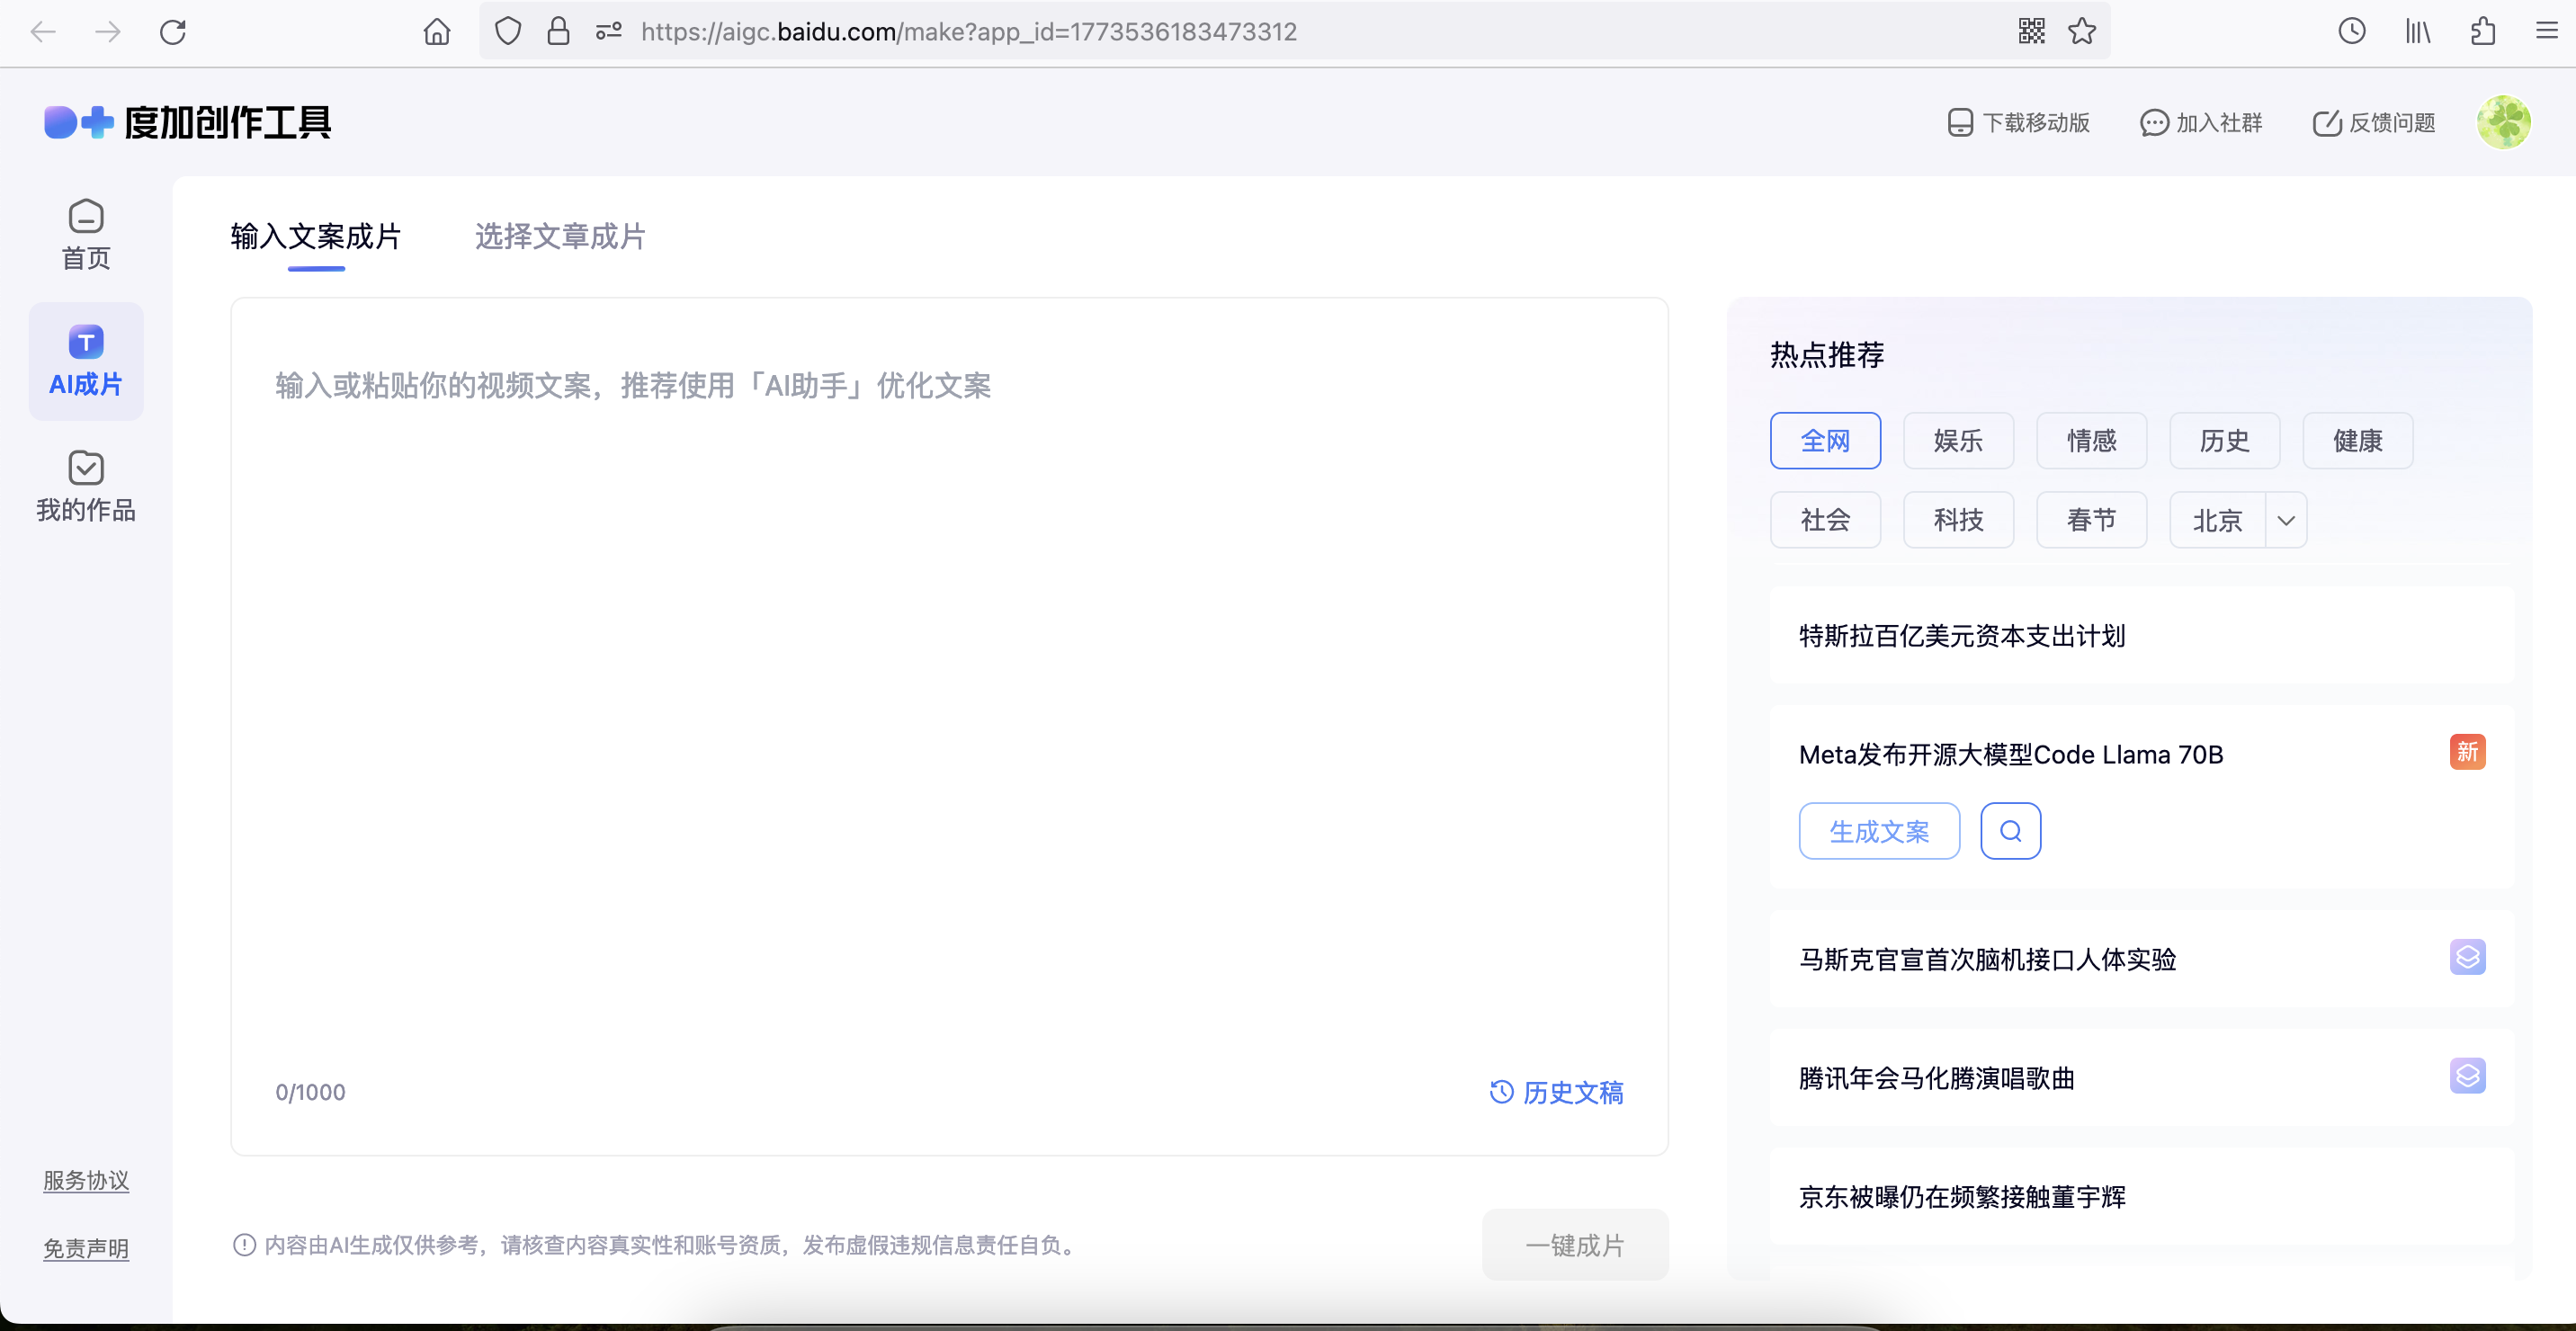Click 生成文案 for the Meta topic
Viewport: 2576px width, 1331px height.
click(x=1879, y=831)
